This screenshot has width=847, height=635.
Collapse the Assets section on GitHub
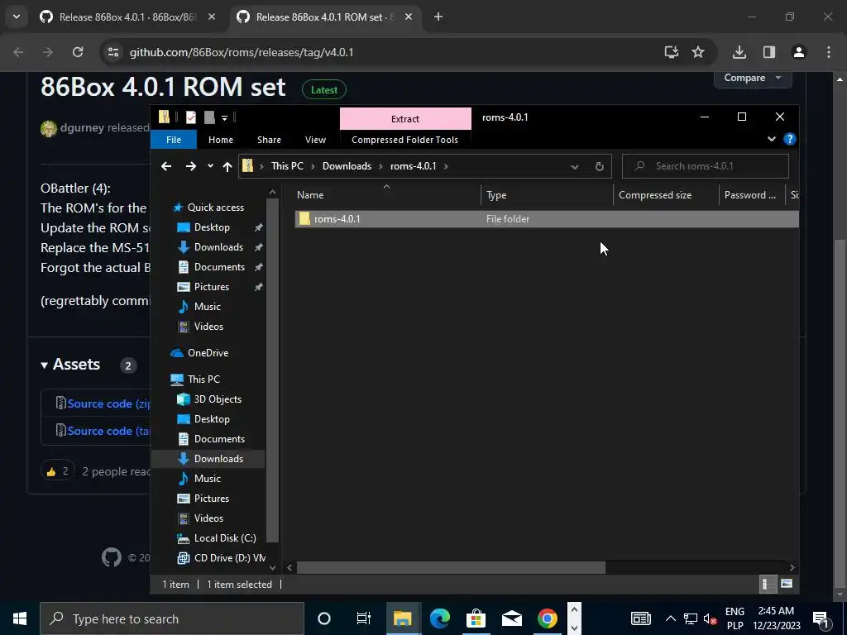click(x=70, y=365)
